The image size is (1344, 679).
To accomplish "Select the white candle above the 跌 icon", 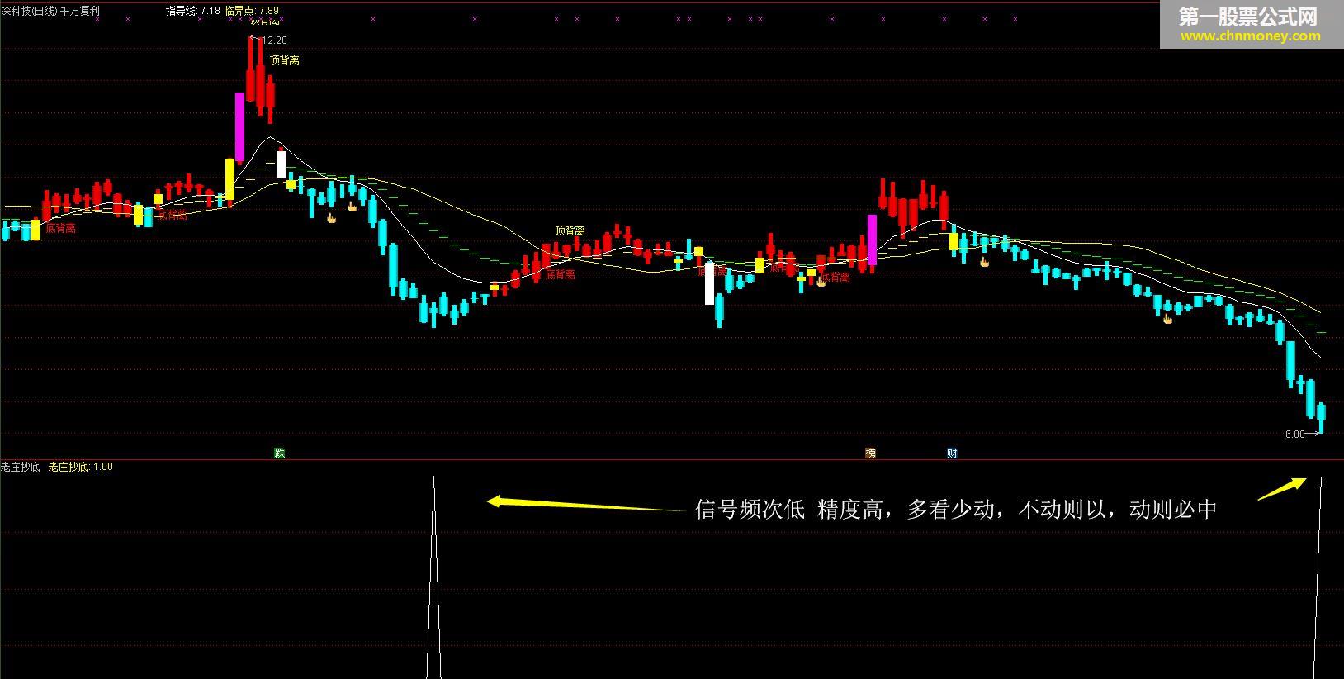I will point(281,164).
